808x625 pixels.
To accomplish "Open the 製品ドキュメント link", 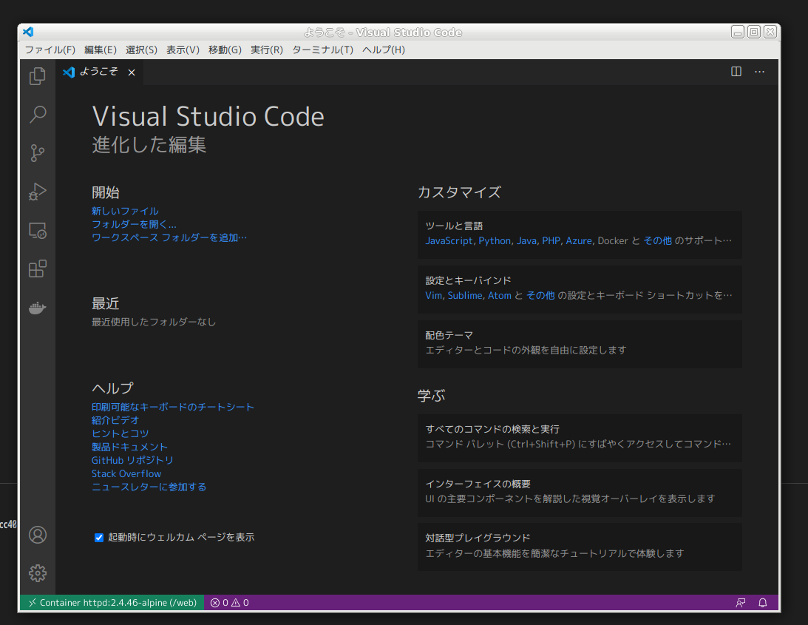I will pos(129,447).
